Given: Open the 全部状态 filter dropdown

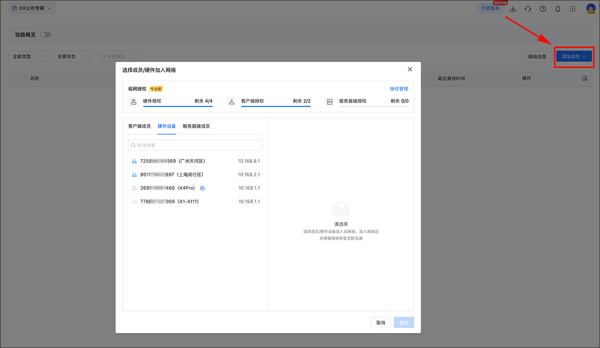Looking at the screenshot, I should (x=73, y=56).
